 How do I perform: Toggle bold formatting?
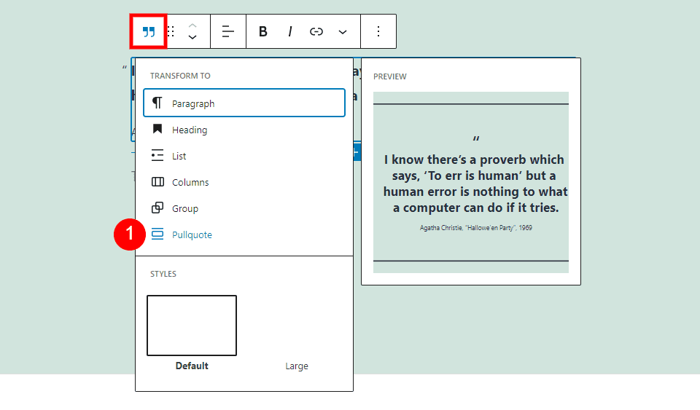click(x=263, y=31)
